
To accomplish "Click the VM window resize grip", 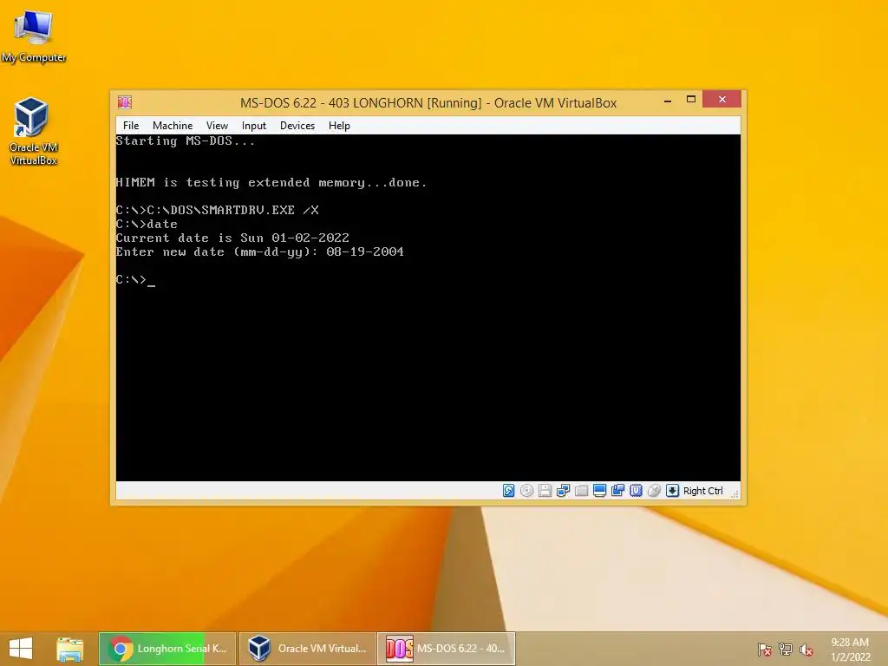I will pyautogui.click(x=735, y=494).
